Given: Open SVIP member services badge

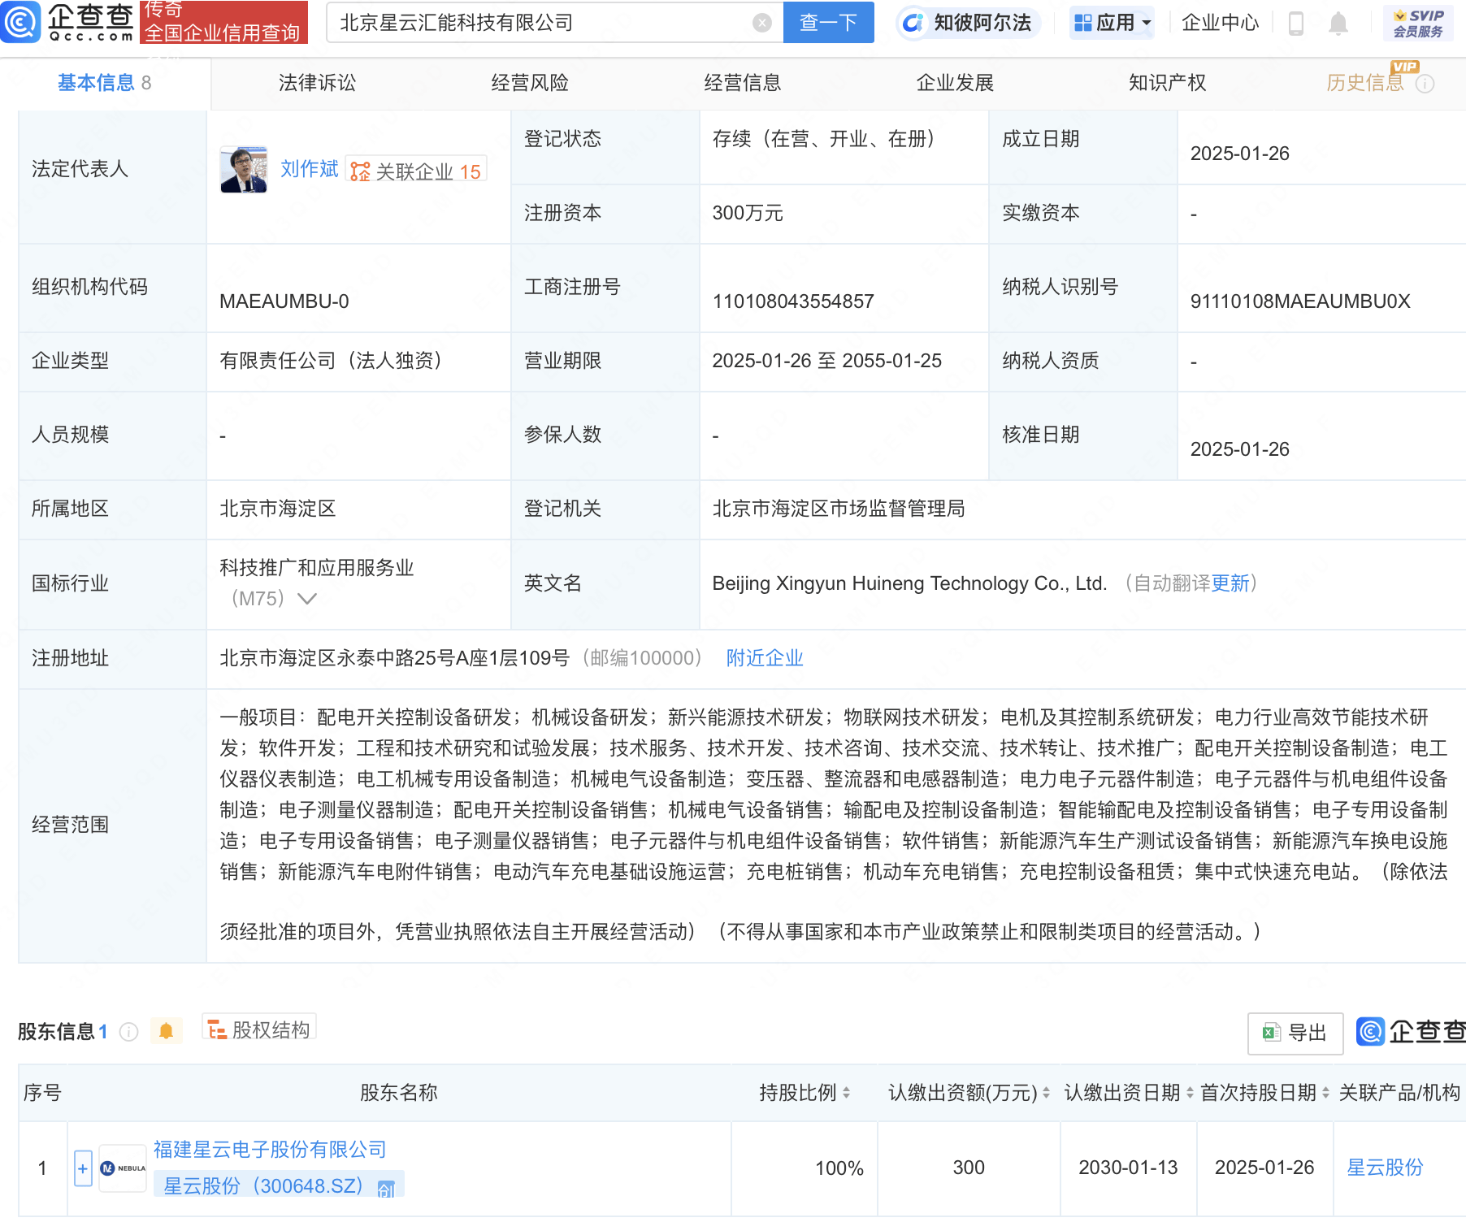Looking at the screenshot, I should 1418,24.
